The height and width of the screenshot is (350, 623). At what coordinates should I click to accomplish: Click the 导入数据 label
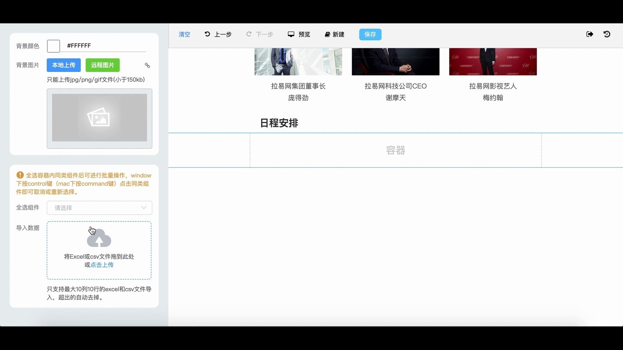pos(28,228)
